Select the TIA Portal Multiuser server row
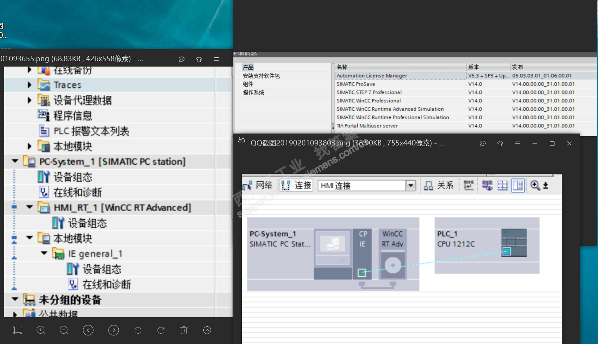 466,126
